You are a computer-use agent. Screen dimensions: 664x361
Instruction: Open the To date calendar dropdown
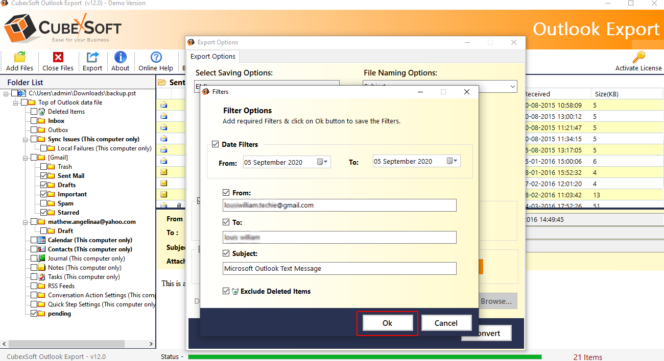point(453,161)
